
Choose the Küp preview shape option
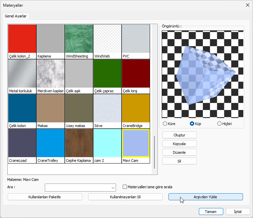(x=192, y=124)
